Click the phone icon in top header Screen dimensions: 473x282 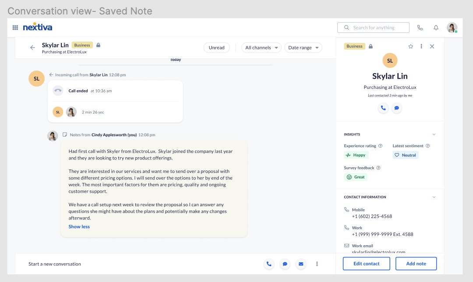(x=420, y=28)
